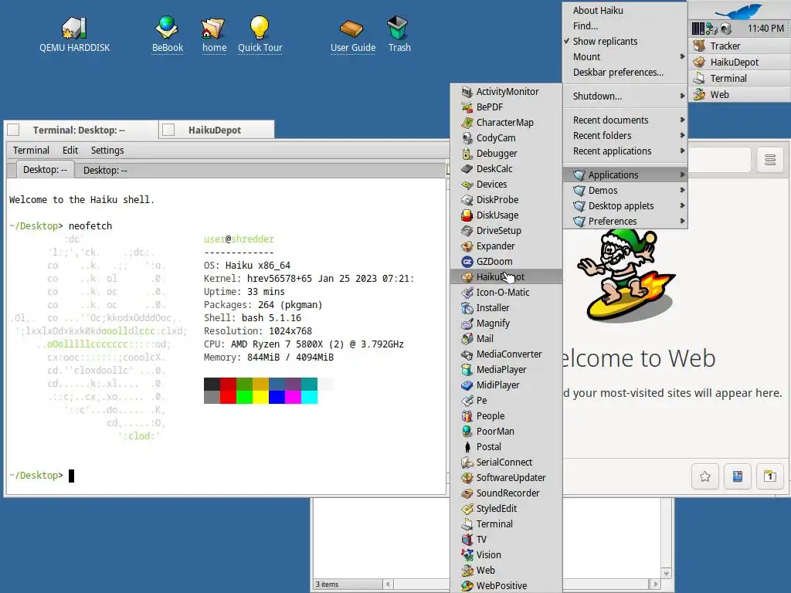This screenshot has height=593, width=791.
Task: Click the HaikuDepot window title tab
Action: click(216, 130)
